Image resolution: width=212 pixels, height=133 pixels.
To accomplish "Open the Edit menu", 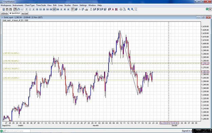I will coord(55,5).
